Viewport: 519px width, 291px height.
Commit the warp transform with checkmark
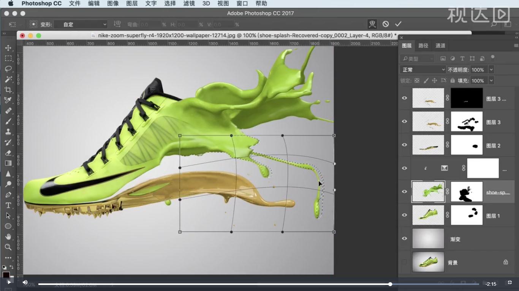398,24
